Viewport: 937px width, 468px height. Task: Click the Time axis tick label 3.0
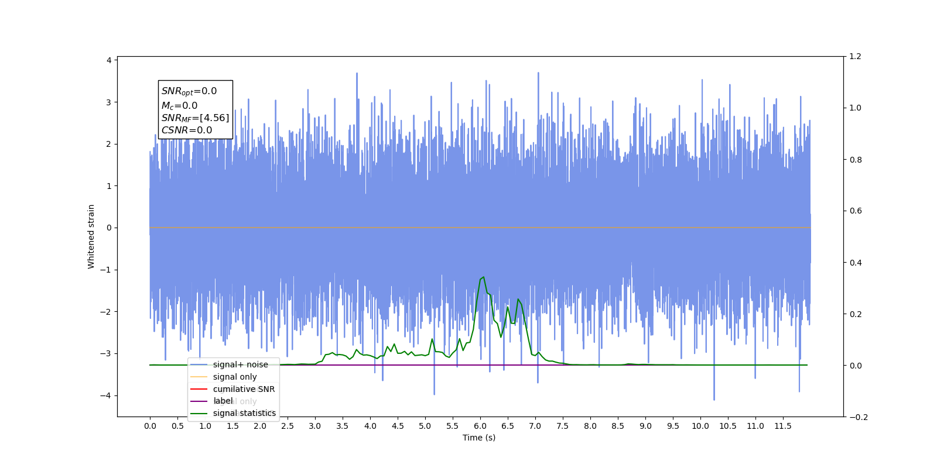315,426
